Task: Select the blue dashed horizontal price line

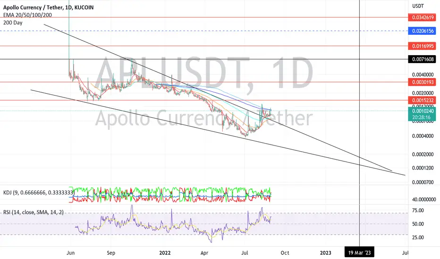Action: (x=204, y=31)
